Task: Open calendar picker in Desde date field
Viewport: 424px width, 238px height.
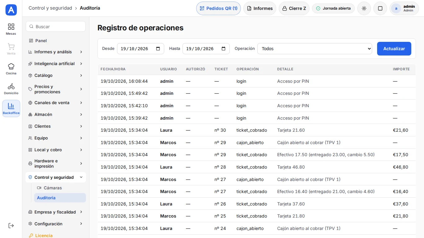Action: (x=158, y=49)
